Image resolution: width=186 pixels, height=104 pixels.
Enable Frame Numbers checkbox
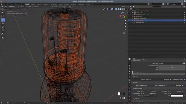150,80
